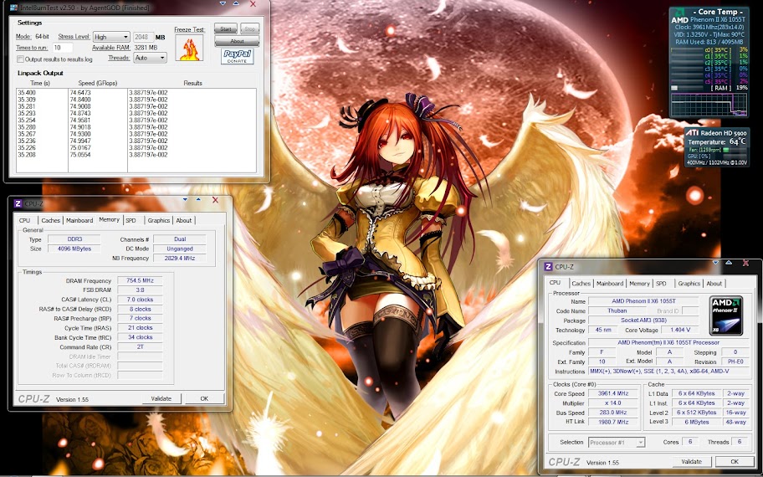This screenshot has height=477, width=763.
Task: Click the up arrow in CPU-Z processor window title bar
Action: pyautogui.click(x=729, y=263)
